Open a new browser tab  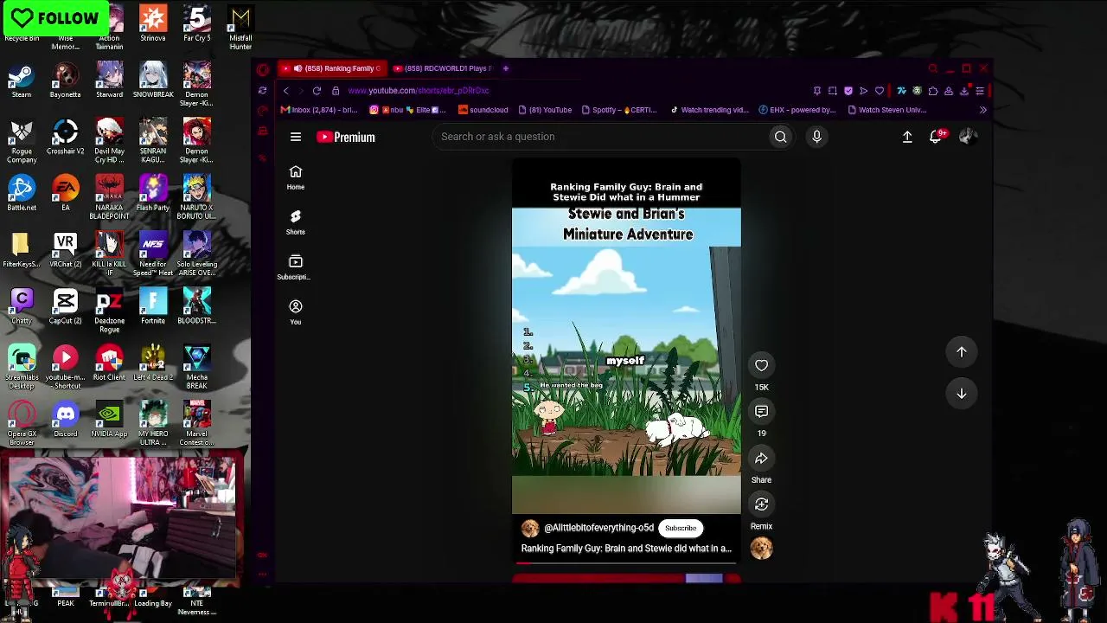tap(506, 68)
